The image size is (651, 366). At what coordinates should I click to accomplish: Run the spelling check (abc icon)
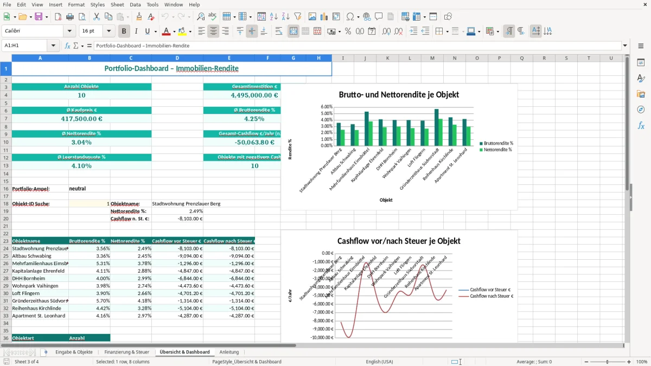[212, 17]
